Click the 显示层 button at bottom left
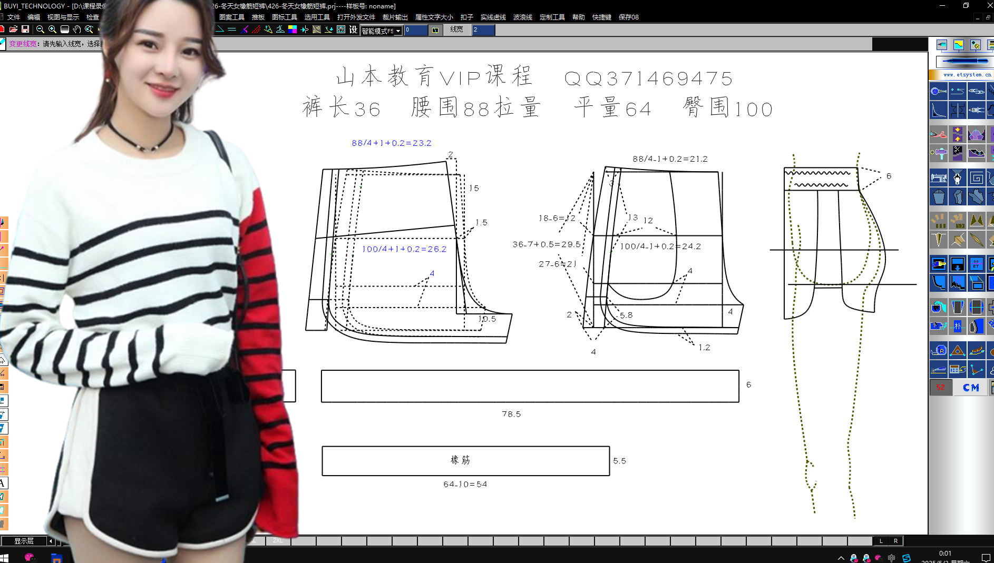 click(x=23, y=540)
